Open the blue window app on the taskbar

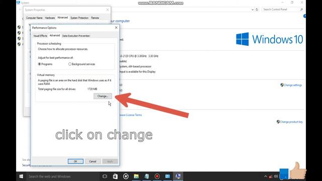tap(168, 176)
